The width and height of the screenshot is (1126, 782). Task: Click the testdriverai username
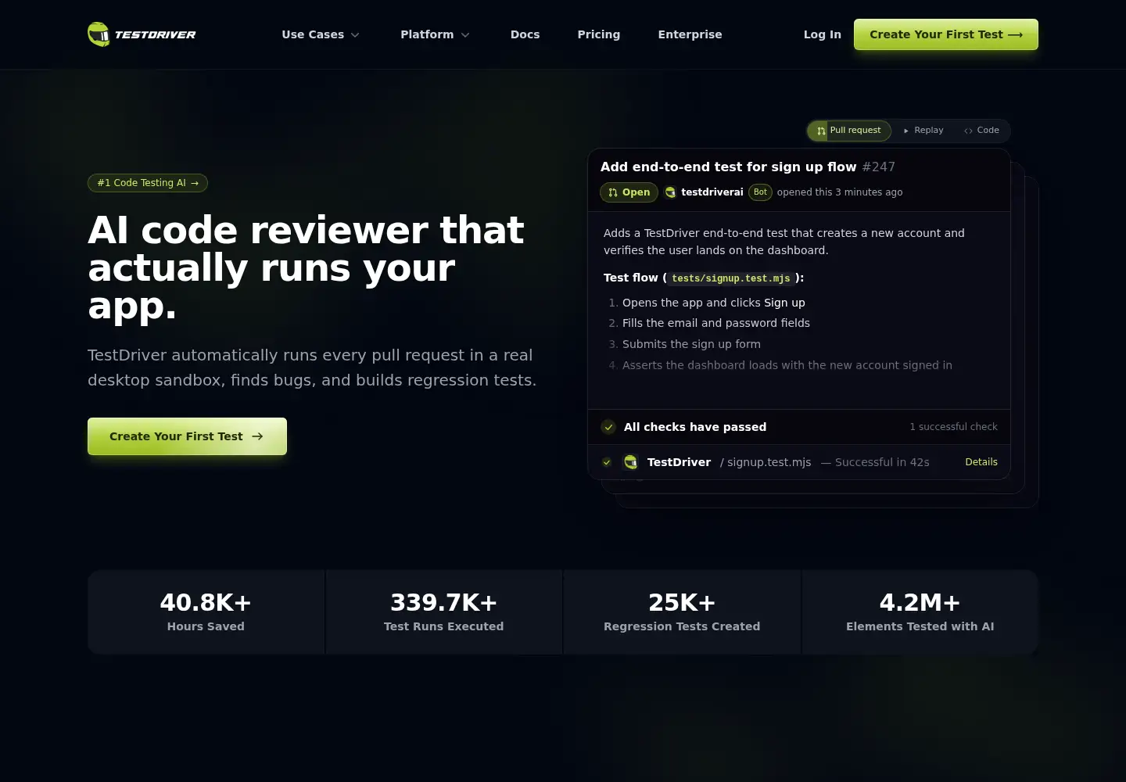click(712, 192)
